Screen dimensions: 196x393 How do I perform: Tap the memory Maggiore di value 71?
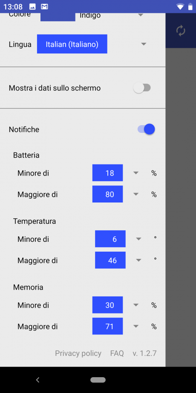(107, 326)
